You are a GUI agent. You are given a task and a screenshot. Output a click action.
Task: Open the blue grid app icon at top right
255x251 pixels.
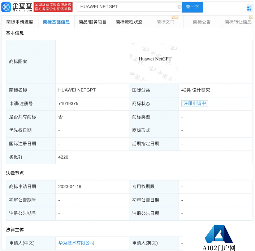pyautogui.click(x=249, y=8)
